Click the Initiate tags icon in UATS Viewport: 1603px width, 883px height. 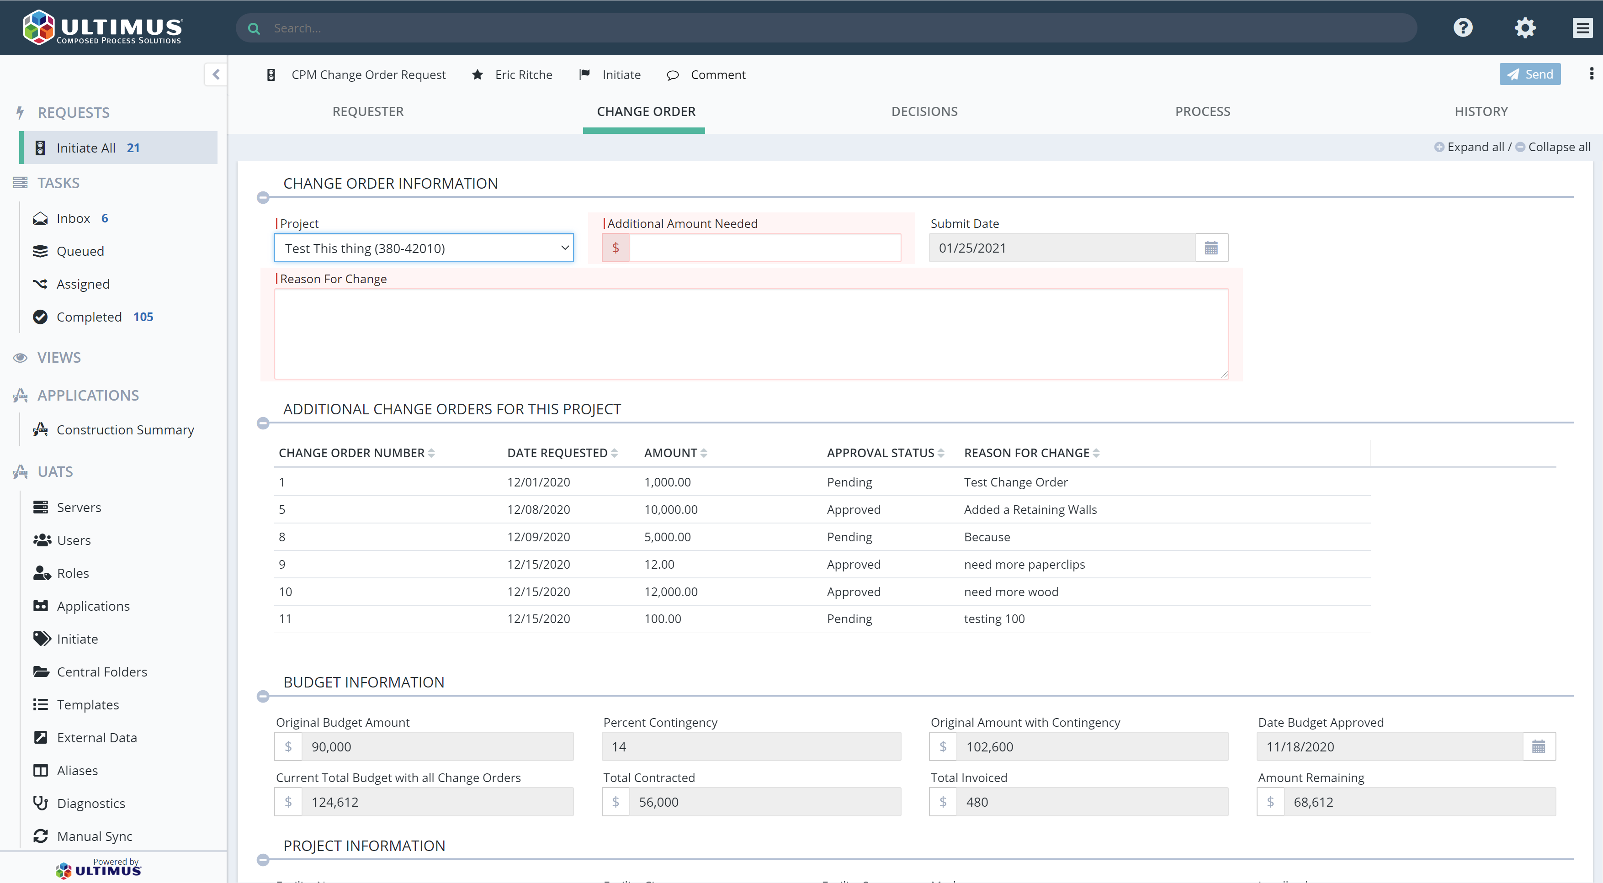pos(42,639)
